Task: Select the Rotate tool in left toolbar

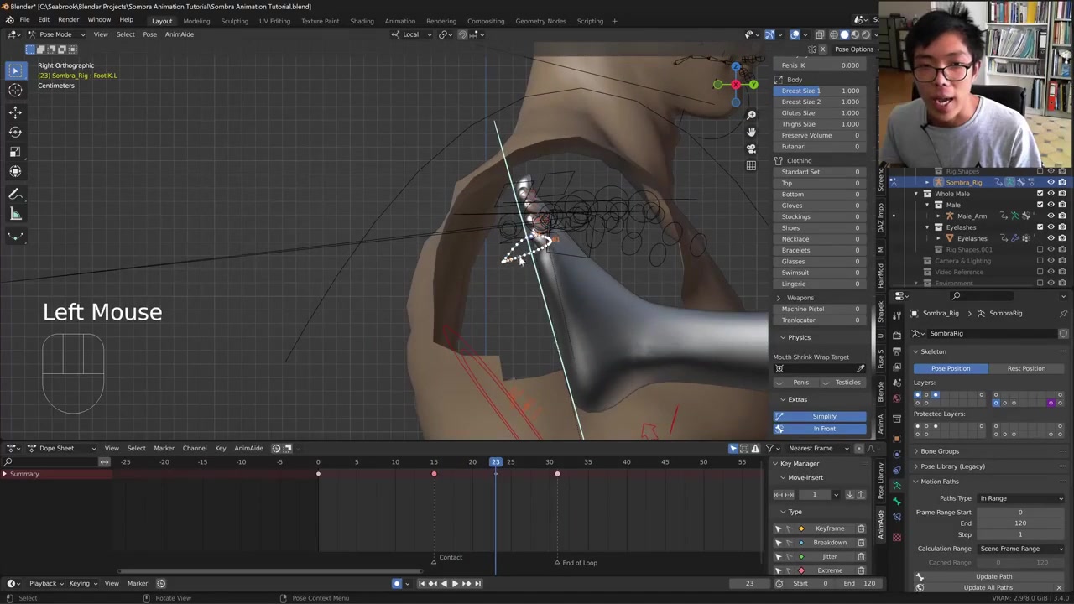Action: (15, 132)
